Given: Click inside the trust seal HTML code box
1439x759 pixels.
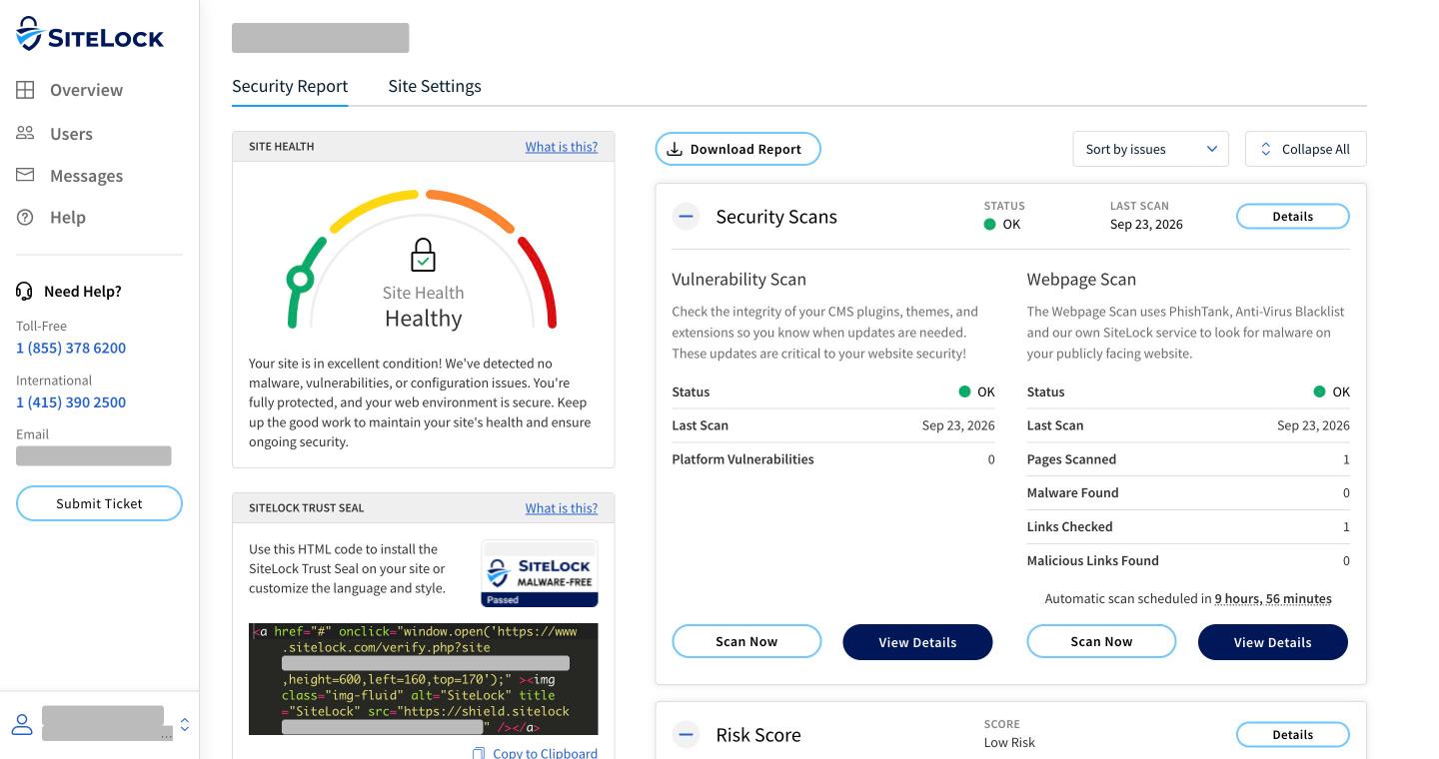Looking at the screenshot, I should pyautogui.click(x=424, y=679).
